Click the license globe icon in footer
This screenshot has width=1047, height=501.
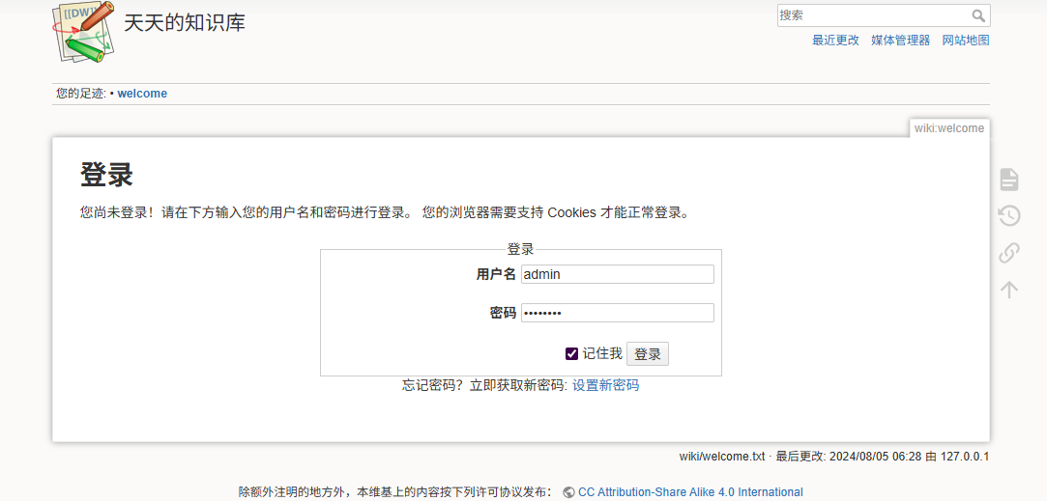[568, 492]
